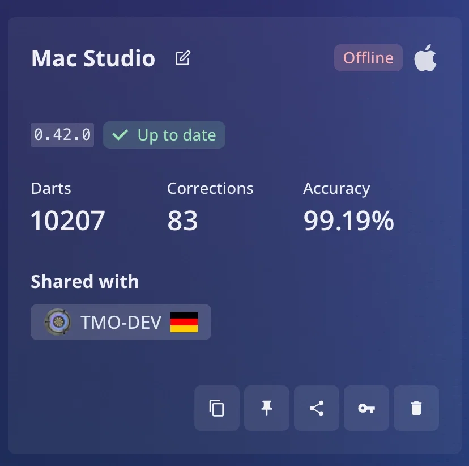Click the Corrections label

[210, 189]
